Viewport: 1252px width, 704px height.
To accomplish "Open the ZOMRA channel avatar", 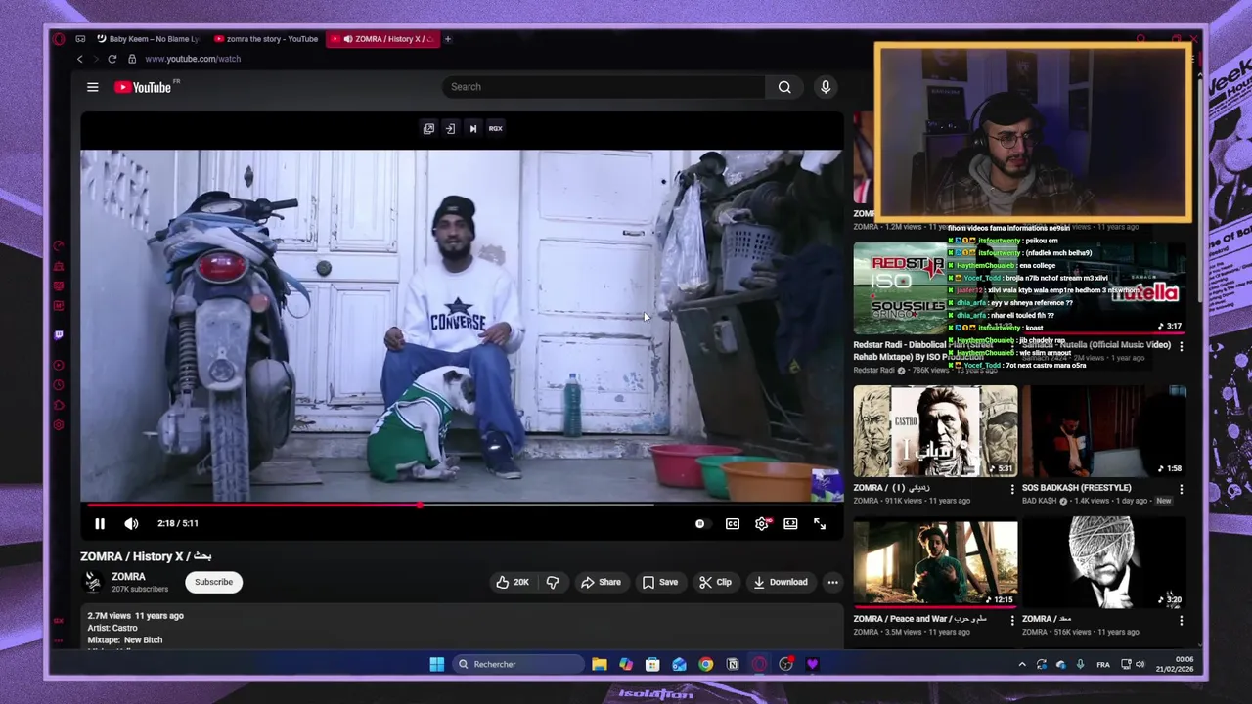I will tap(93, 582).
